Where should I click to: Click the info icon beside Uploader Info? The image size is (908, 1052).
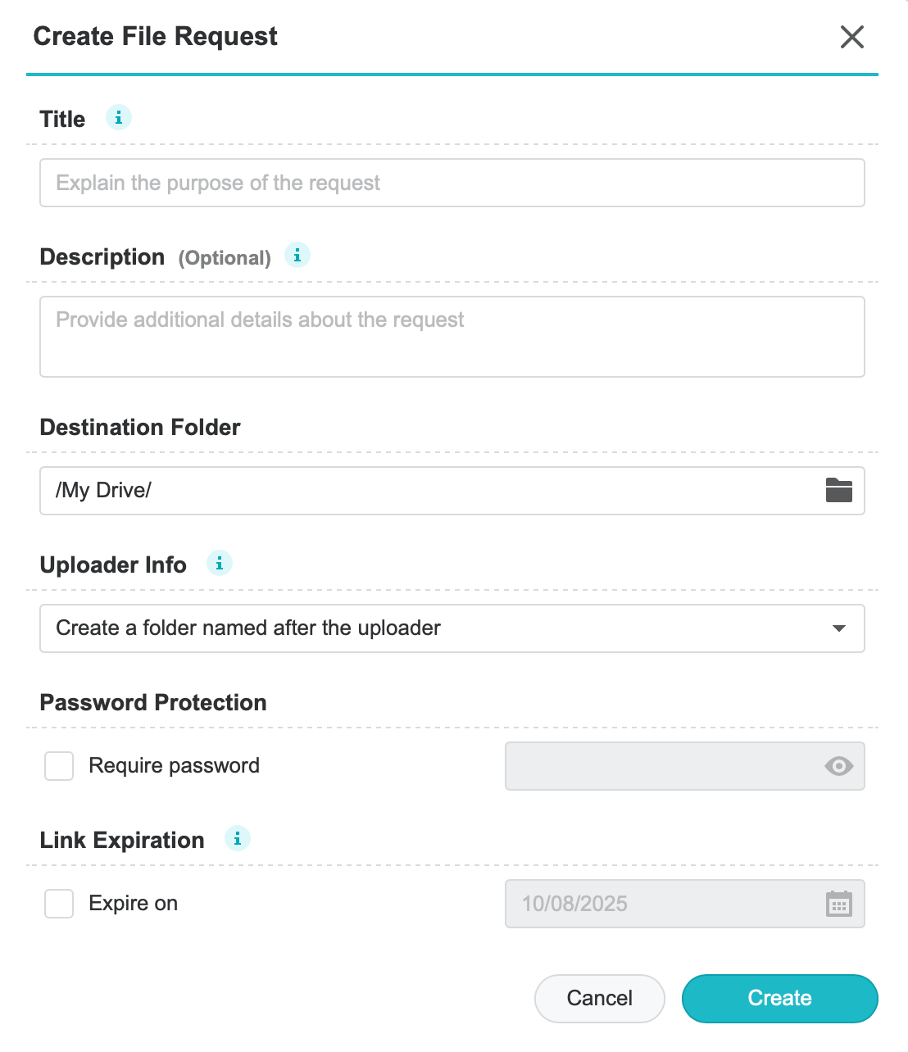click(220, 564)
